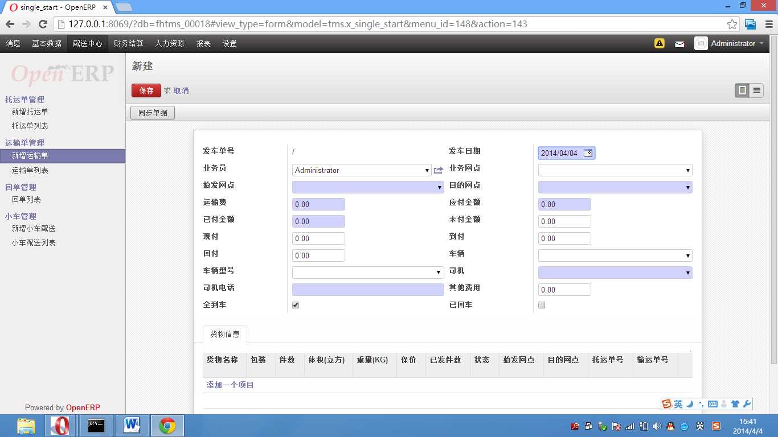Open the 基本数据 top menu
Screen dimensions: 778x437
point(47,43)
